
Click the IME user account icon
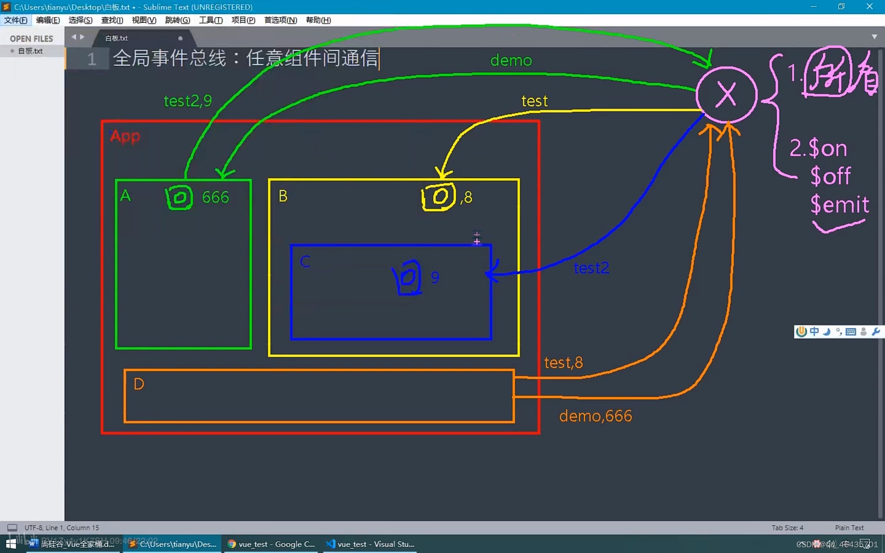coord(863,331)
